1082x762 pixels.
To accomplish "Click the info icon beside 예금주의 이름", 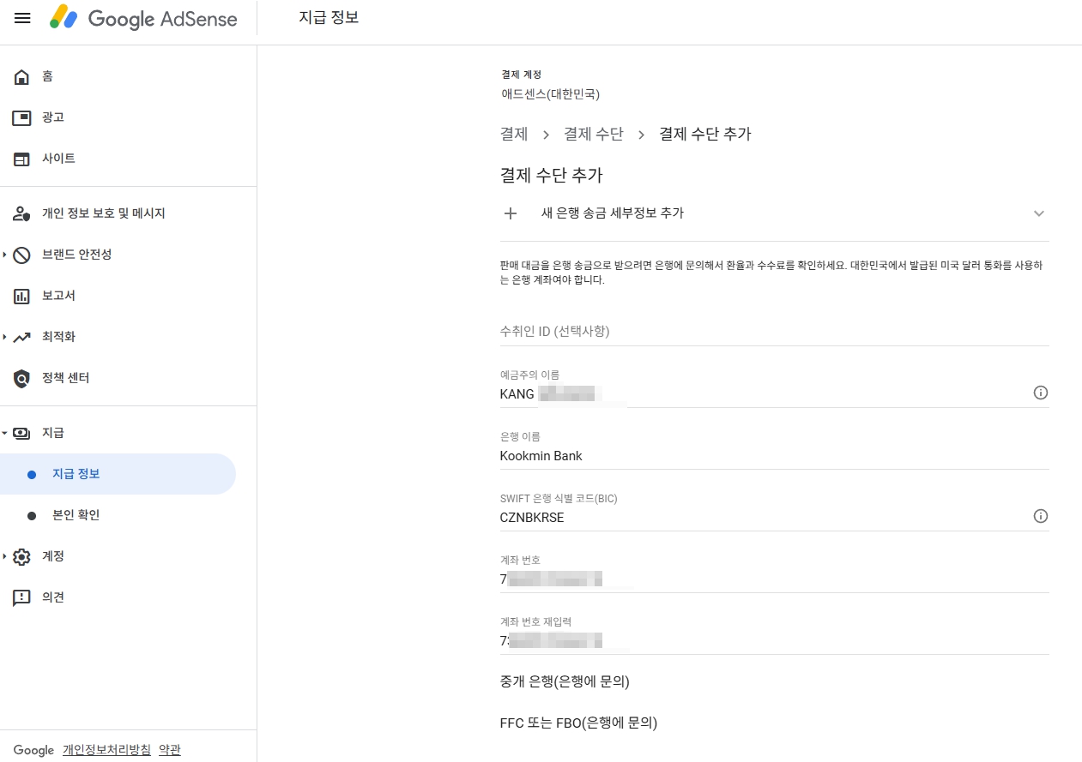I will pyautogui.click(x=1041, y=393).
